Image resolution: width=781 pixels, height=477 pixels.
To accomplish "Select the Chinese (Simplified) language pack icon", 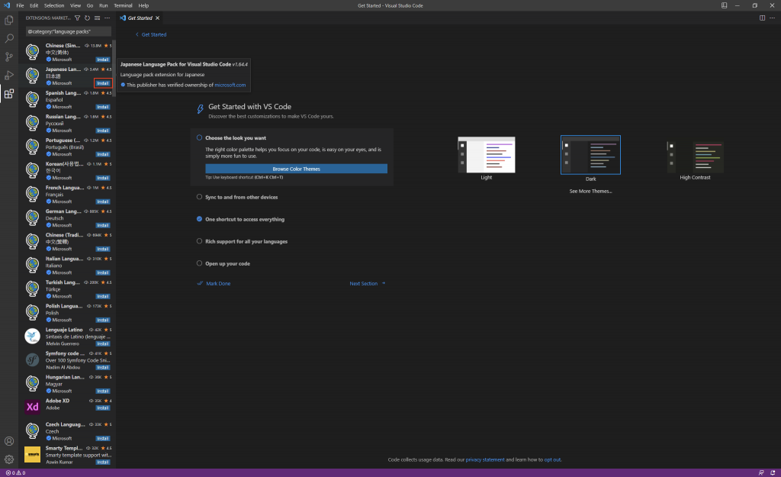I will click(32, 52).
